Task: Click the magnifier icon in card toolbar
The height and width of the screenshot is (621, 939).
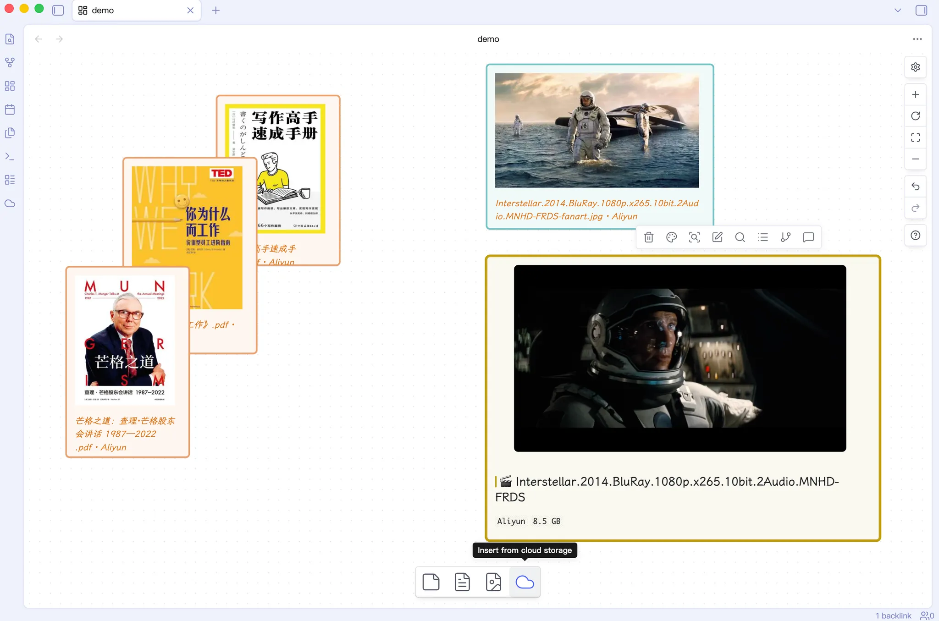Action: [x=740, y=237]
